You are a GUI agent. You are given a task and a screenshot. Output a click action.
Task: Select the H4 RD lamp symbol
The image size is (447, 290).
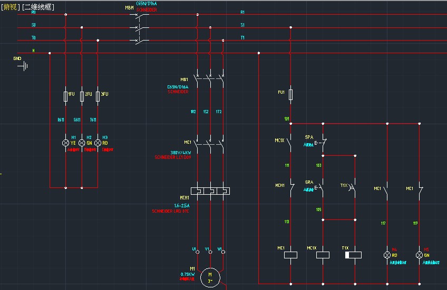point(387,255)
